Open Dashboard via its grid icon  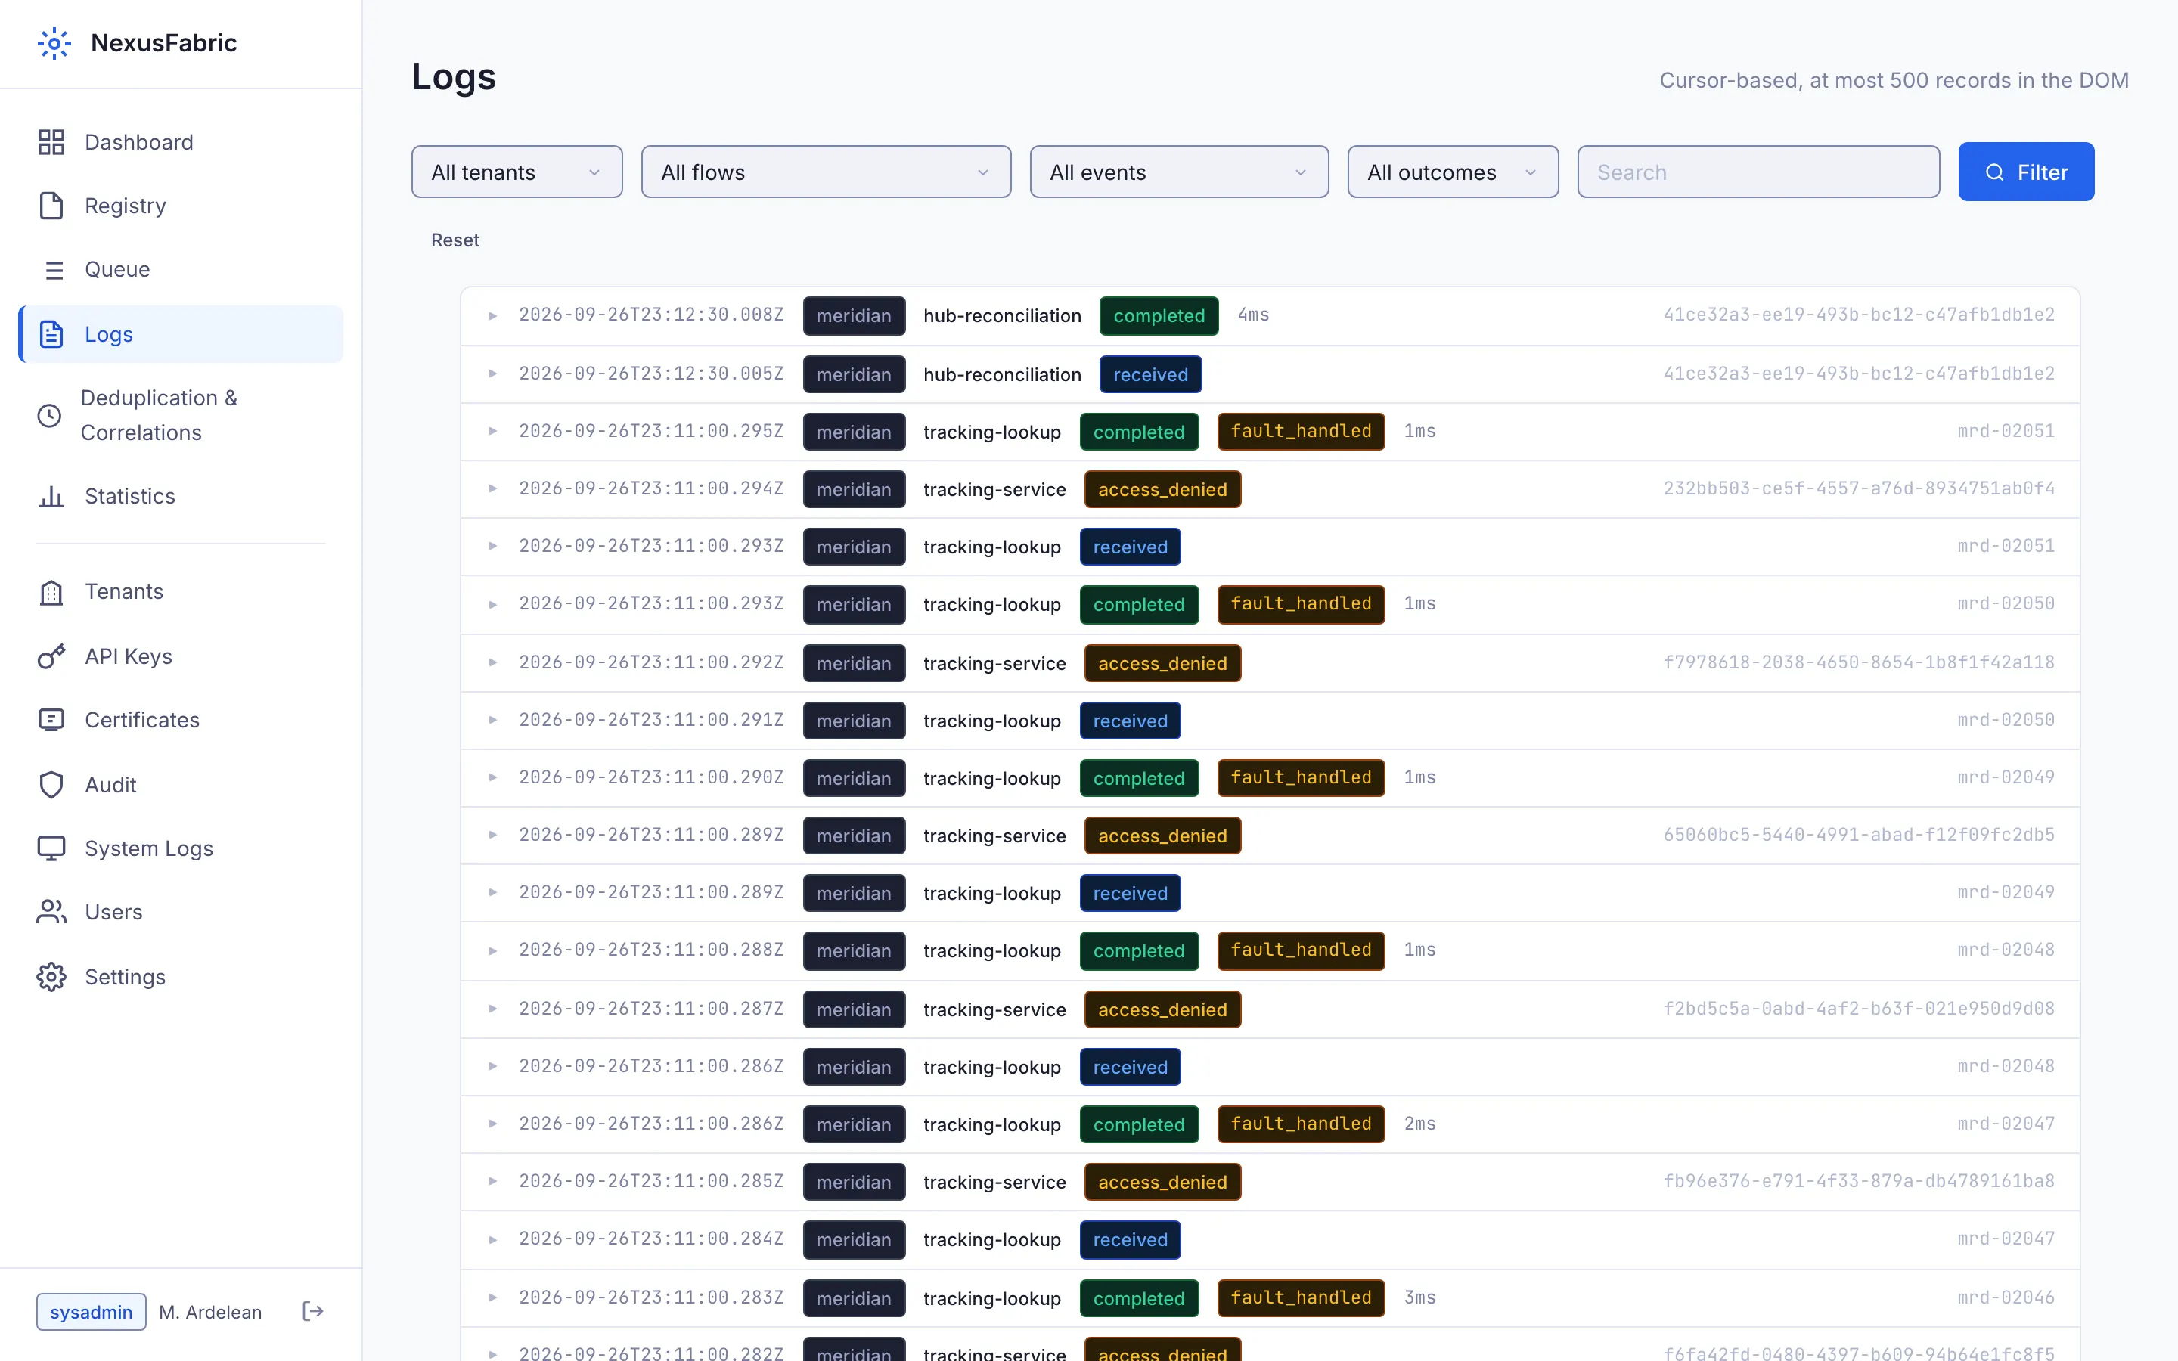[x=51, y=142]
